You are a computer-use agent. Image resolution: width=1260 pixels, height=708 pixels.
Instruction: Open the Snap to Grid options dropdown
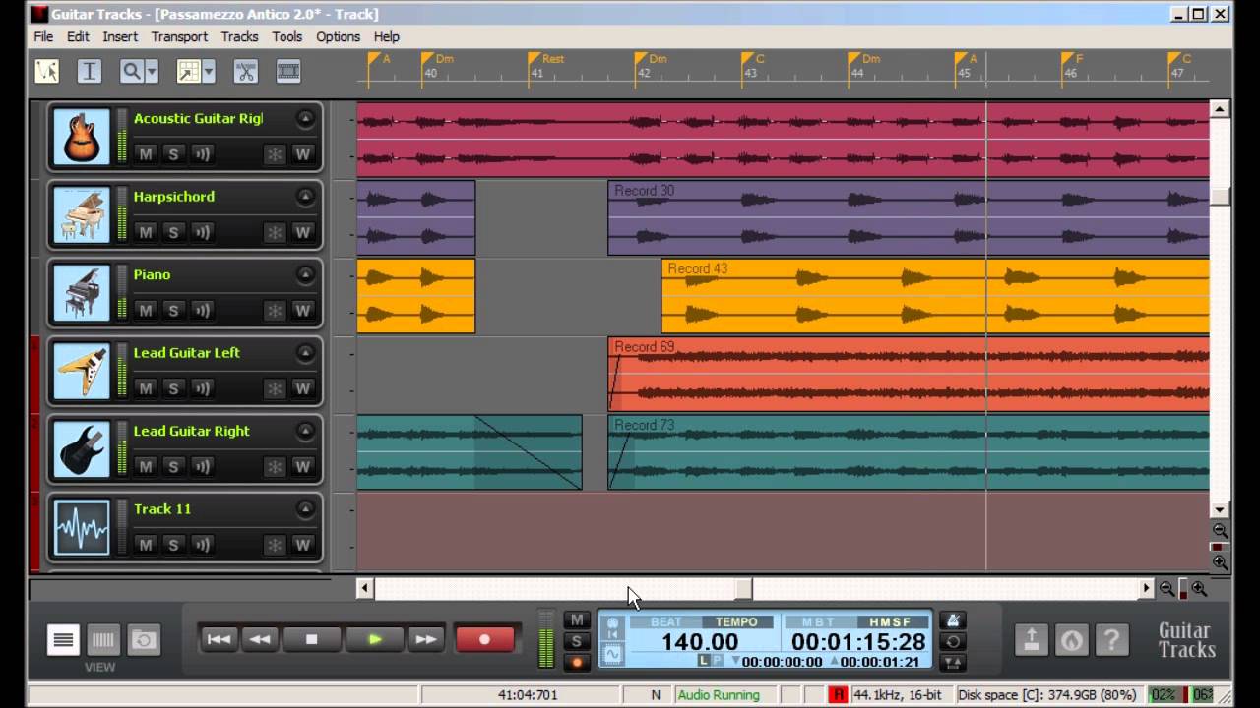click(209, 71)
